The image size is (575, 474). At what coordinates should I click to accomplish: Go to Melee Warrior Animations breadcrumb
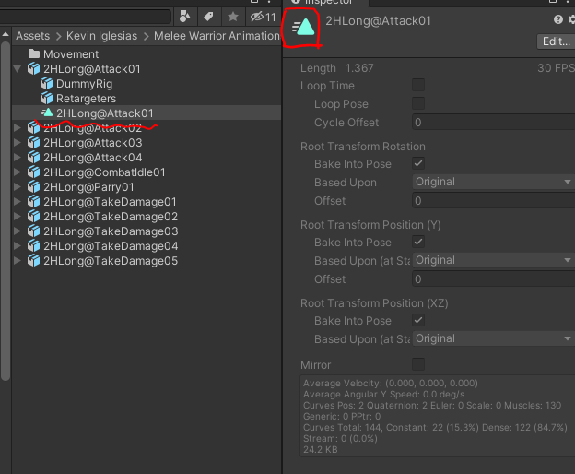pyautogui.click(x=217, y=36)
